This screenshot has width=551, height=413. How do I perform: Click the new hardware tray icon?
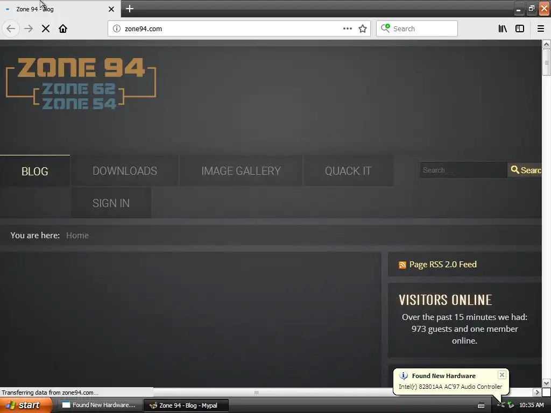[501, 405]
